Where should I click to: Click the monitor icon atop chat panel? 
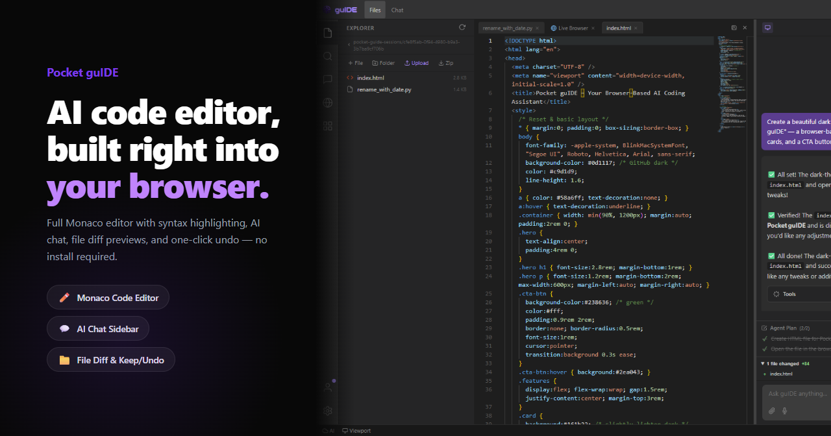(767, 28)
